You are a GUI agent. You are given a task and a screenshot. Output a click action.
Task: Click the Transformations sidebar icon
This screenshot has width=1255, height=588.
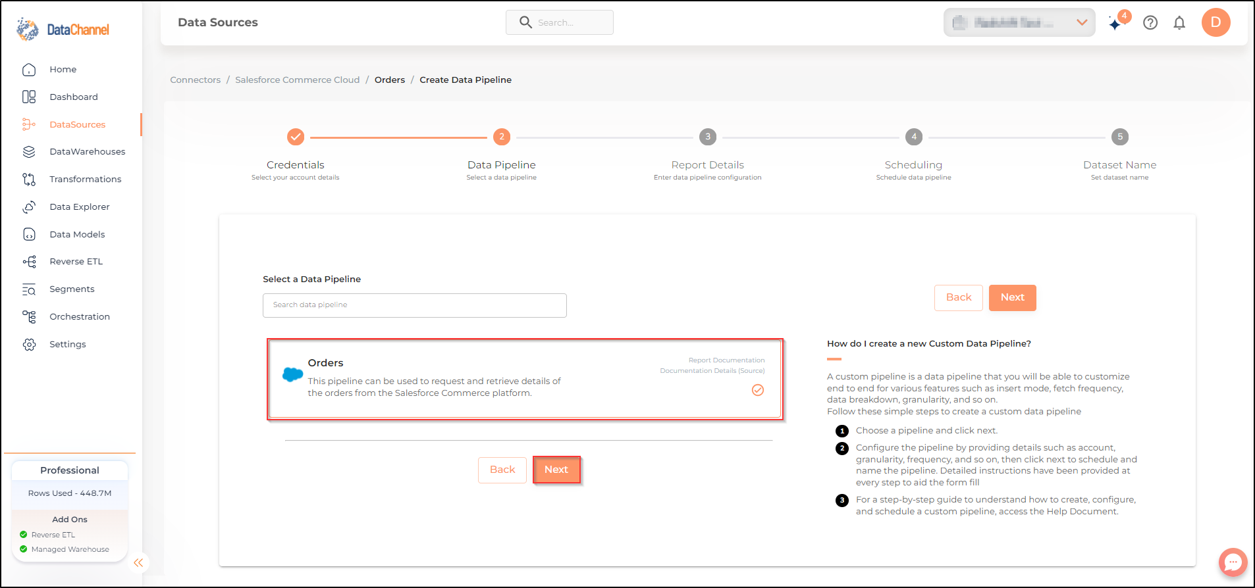pos(29,179)
